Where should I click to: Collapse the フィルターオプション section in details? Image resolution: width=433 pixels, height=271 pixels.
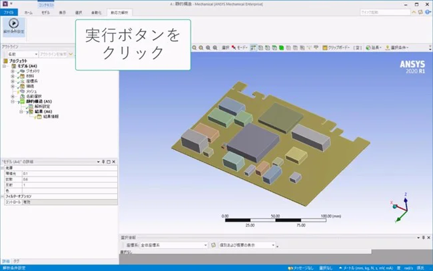(2, 196)
